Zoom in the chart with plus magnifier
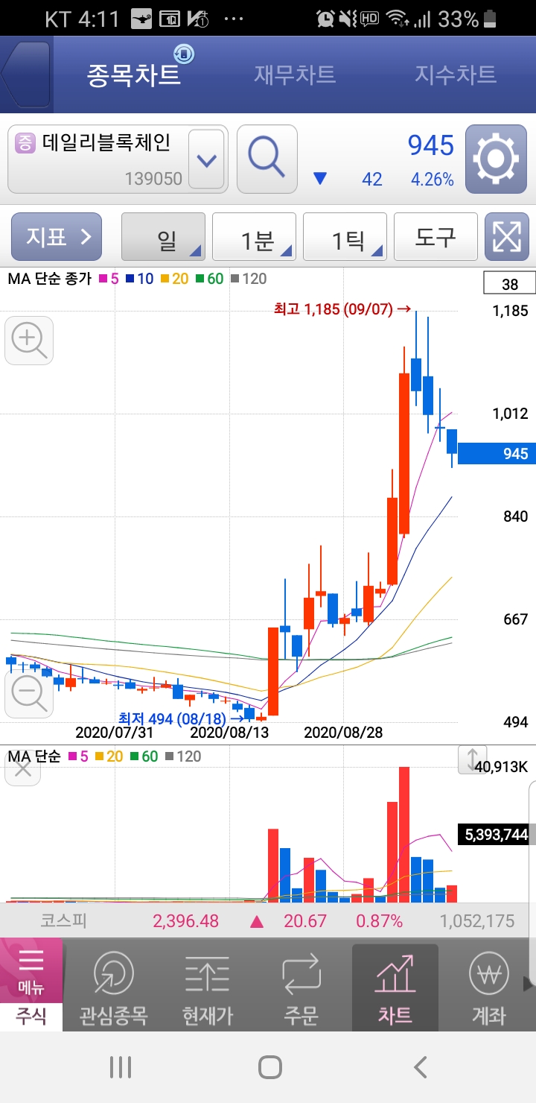The height and width of the screenshot is (1103, 536). pos(29,341)
